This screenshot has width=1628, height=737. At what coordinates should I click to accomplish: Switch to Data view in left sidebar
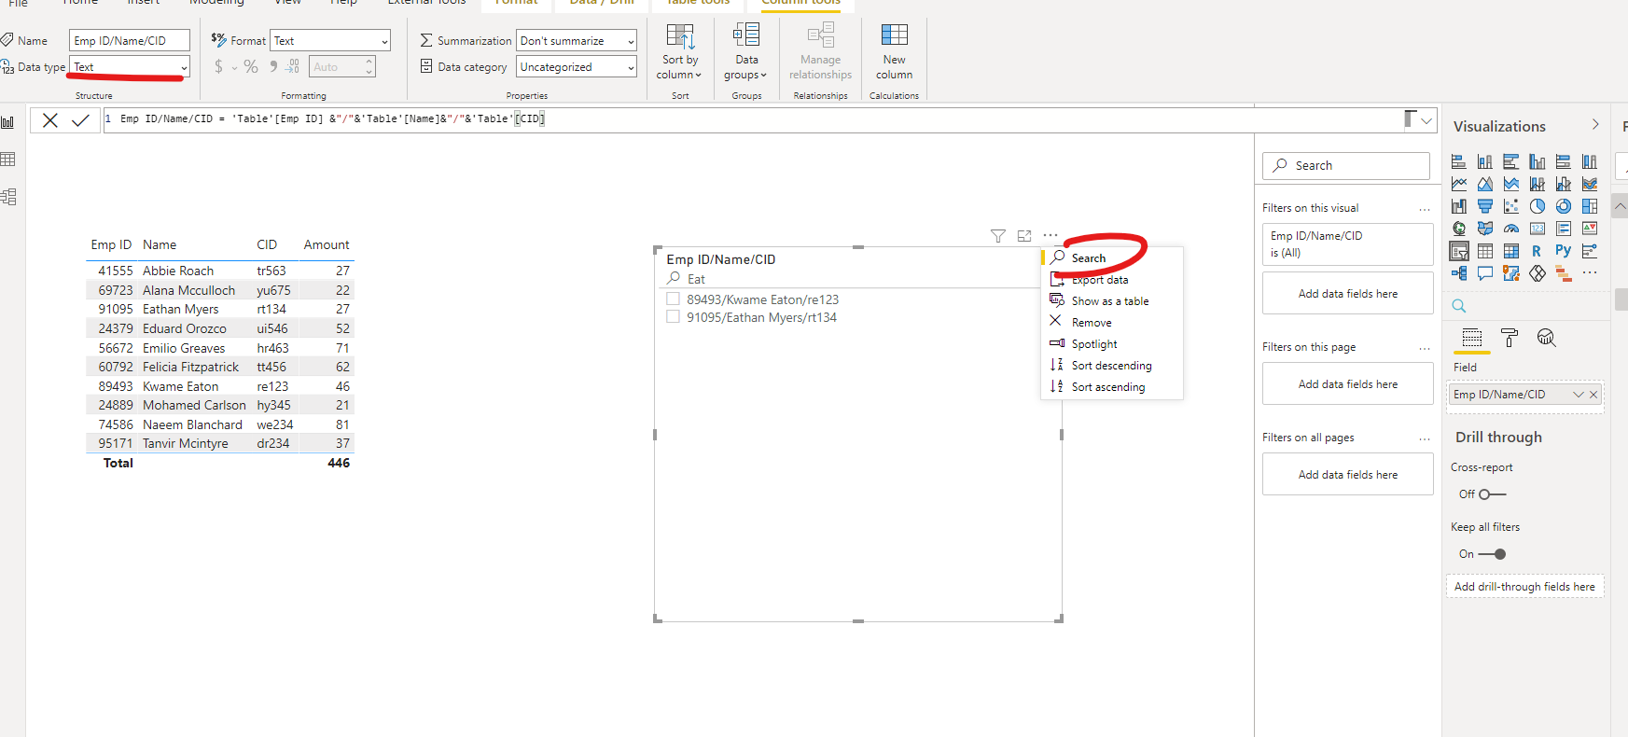coord(8,160)
